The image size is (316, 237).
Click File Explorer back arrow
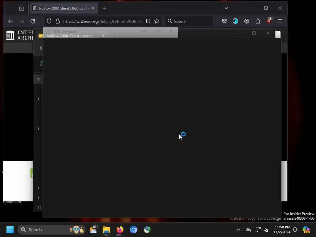41,48
